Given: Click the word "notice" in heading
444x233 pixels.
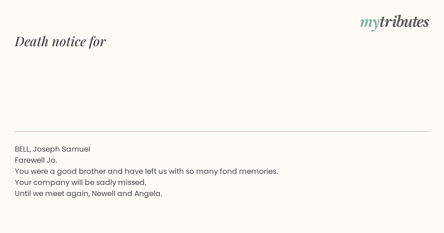Looking at the screenshot, I should pos(69,42).
